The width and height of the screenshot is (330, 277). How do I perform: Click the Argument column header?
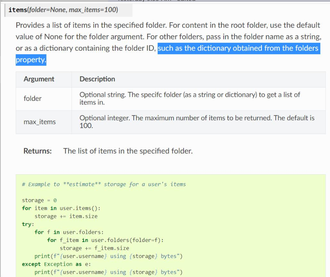tap(39, 79)
